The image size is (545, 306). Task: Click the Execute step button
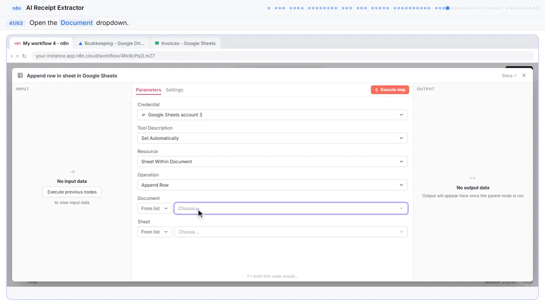click(x=390, y=90)
